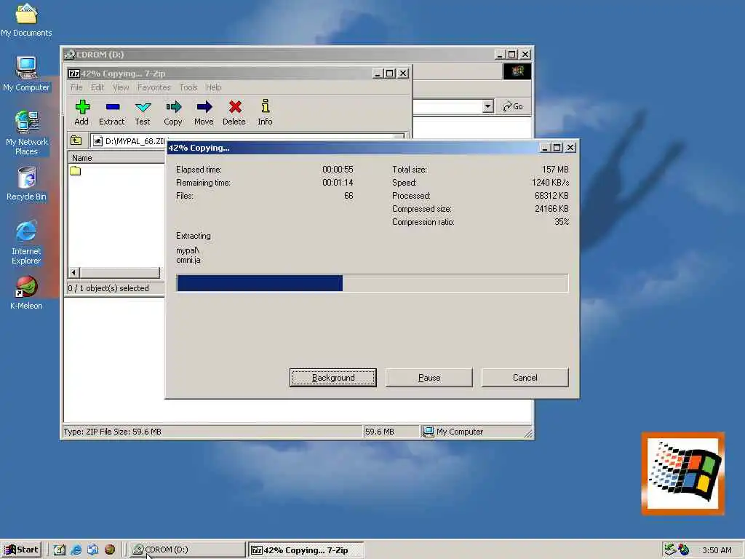Screen dimensions: 745x559
Task: Click the copying progress bar
Action: [x=372, y=283]
